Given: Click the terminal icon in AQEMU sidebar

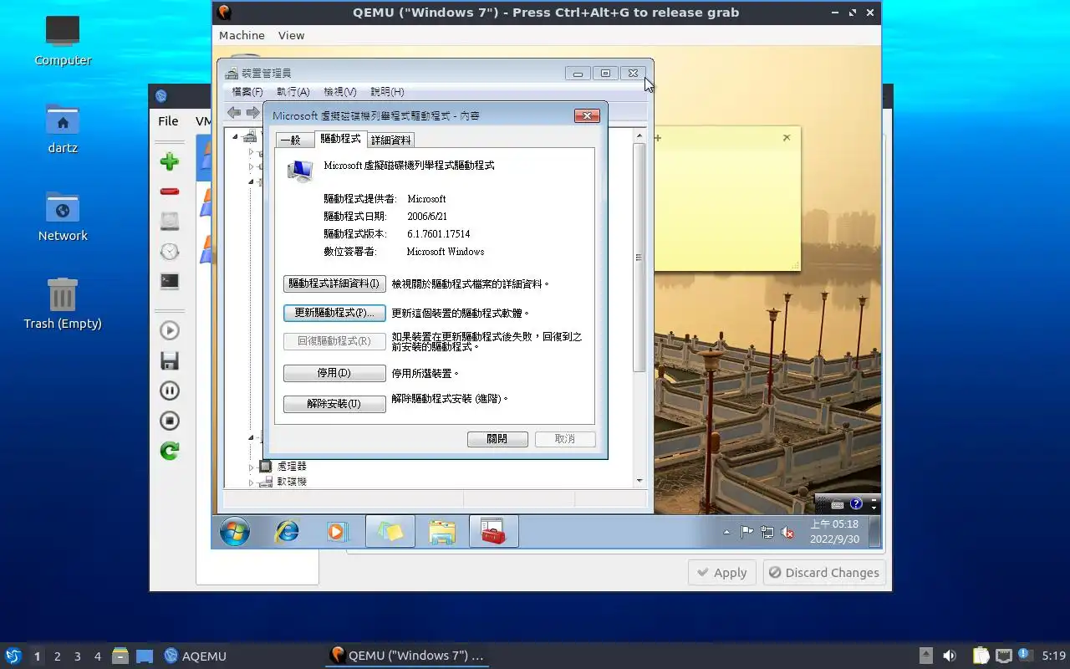Looking at the screenshot, I should pyautogui.click(x=170, y=282).
